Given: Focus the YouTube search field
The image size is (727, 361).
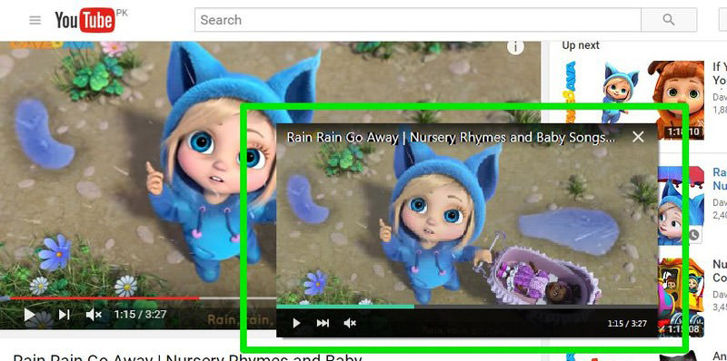Looking at the screenshot, I should pos(418,20).
